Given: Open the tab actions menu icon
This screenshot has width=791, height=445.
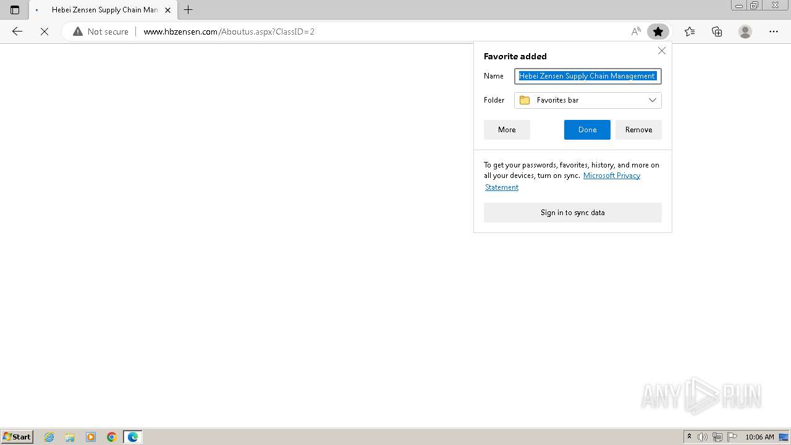Looking at the screenshot, I should [x=15, y=10].
